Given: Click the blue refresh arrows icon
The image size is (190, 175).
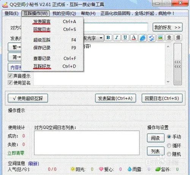Looking at the screenshot, I should click(151, 38).
